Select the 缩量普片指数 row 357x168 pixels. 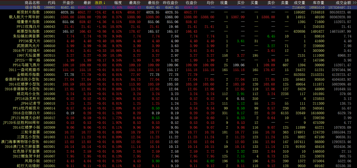178,22
